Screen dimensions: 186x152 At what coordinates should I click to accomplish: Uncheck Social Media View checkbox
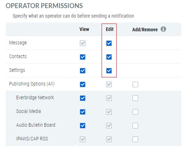point(83,112)
